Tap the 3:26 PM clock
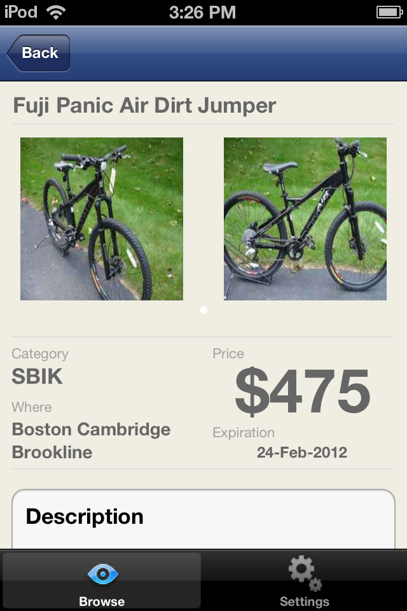The image size is (407, 611). pos(203,11)
